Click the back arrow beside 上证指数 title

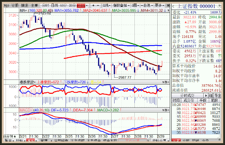(173, 7)
